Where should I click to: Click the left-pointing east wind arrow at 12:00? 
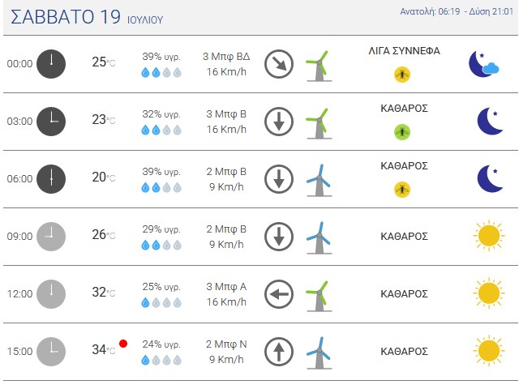pyautogui.click(x=279, y=294)
